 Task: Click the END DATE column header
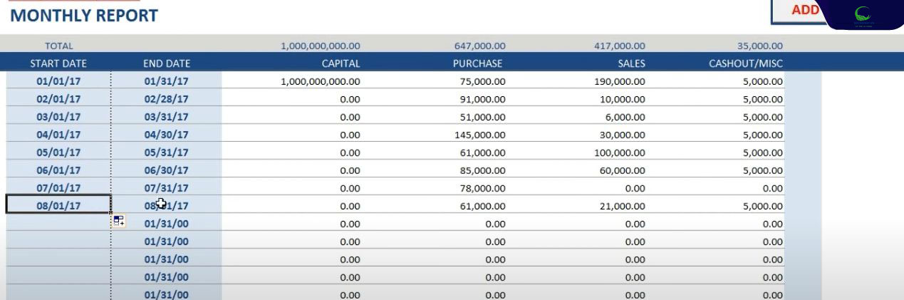pyautogui.click(x=167, y=63)
